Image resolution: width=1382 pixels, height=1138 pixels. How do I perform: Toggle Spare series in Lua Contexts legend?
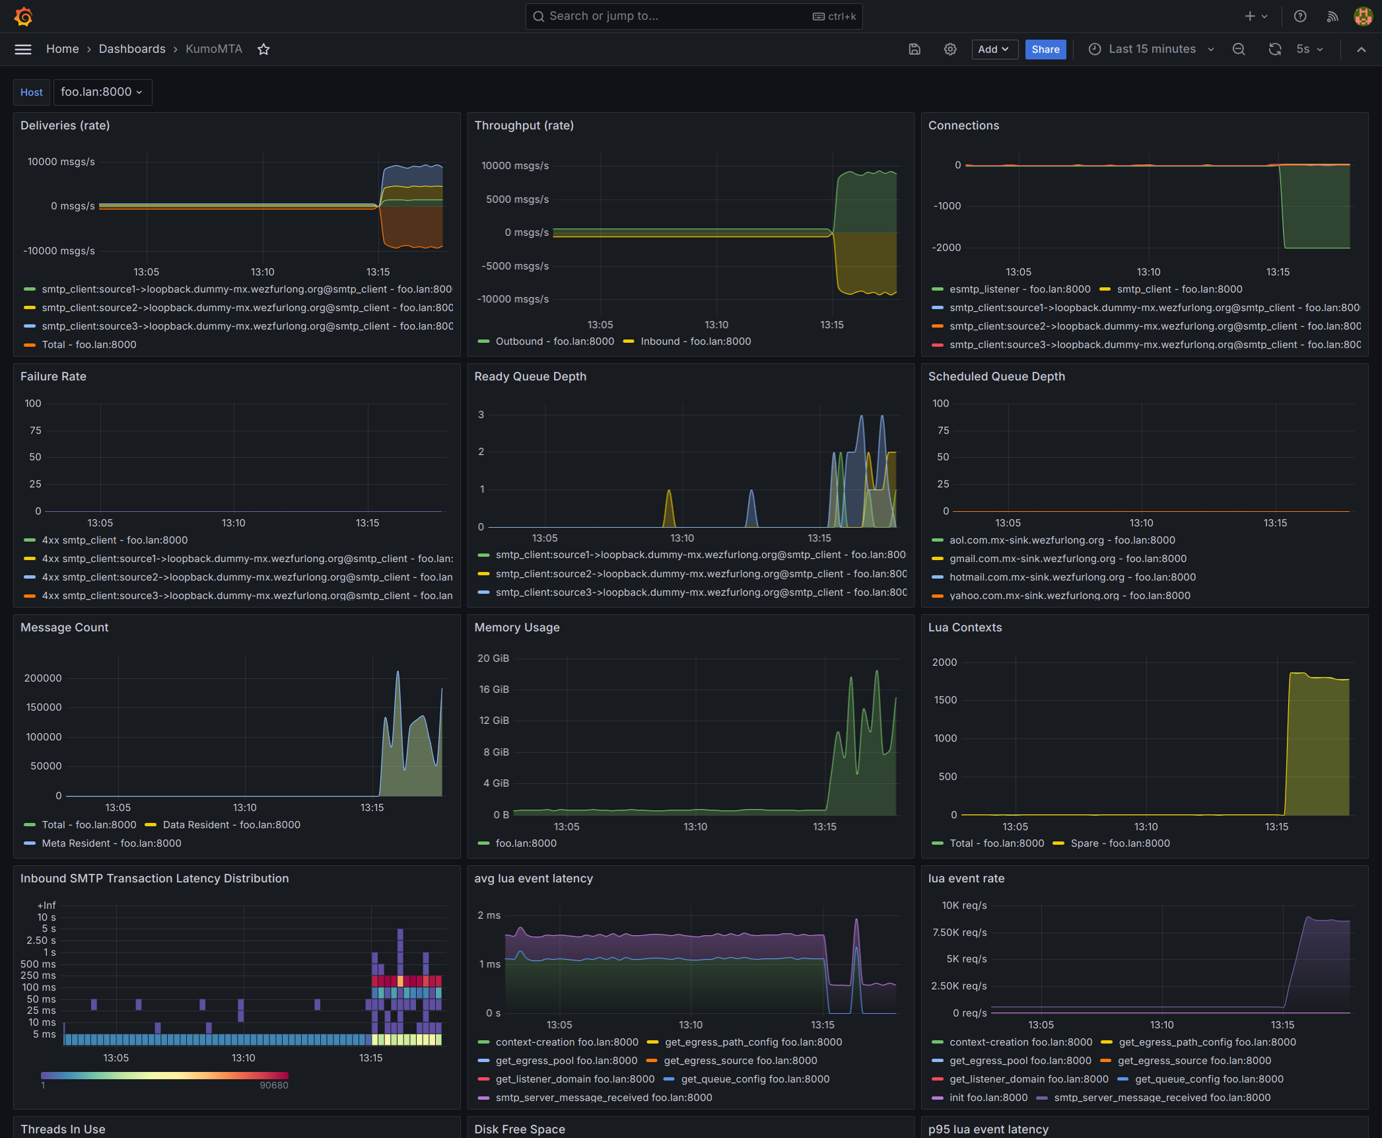pos(1120,843)
